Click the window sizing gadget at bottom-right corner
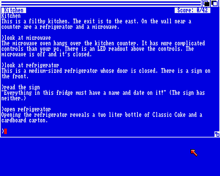Screen dimensions: 220x176 [x=217, y=134]
